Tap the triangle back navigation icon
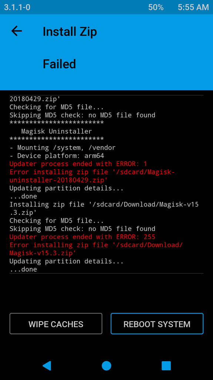The width and height of the screenshot is (213, 380). click(x=47, y=366)
